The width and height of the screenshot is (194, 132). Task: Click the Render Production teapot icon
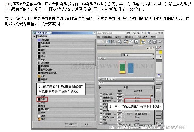point(160,42)
